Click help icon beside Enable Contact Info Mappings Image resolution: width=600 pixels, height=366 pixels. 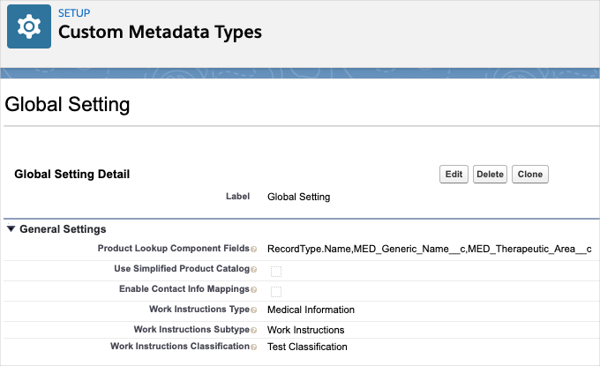pos(254,290)
